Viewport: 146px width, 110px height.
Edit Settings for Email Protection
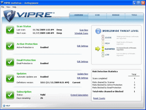[82, 62]
